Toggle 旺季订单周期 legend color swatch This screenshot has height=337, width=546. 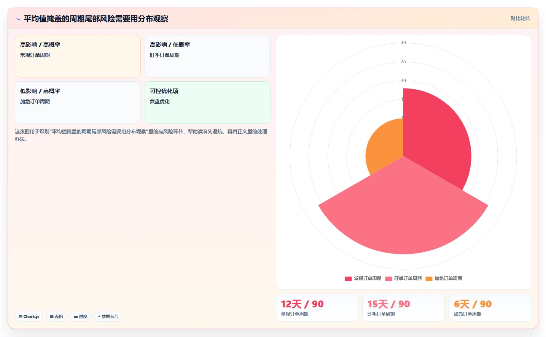tap(388, 278)
